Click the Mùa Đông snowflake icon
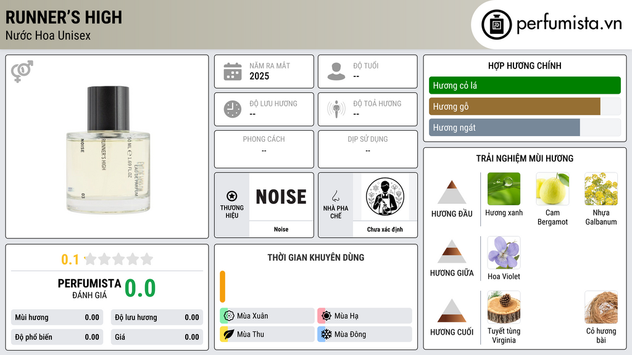 (326, 334)
